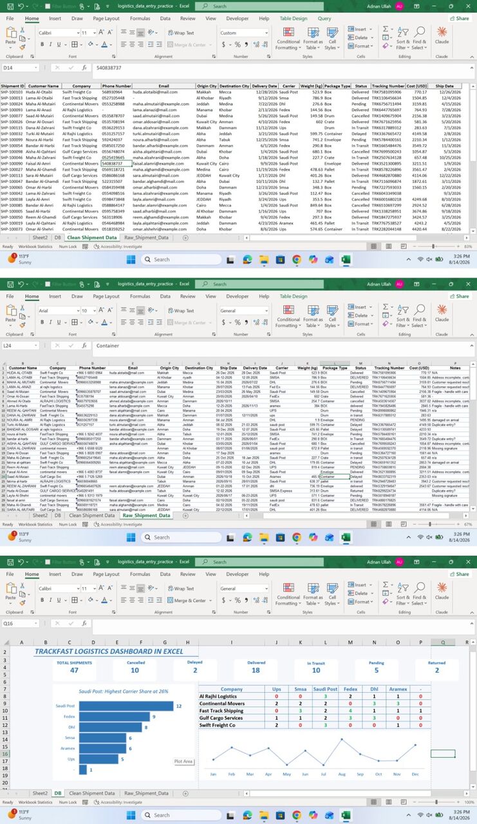Select Sheet2 tab in the dashboard window

(x=40, y=793)
